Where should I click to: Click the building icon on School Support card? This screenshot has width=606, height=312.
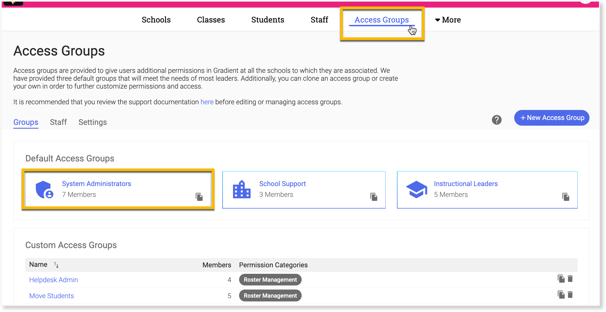[x=241, y=189]
